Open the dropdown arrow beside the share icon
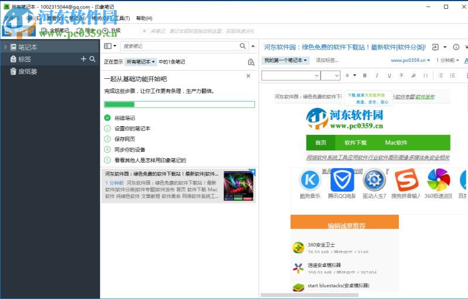This screenshot has height=299, width=468. click(x=445, y=47)
